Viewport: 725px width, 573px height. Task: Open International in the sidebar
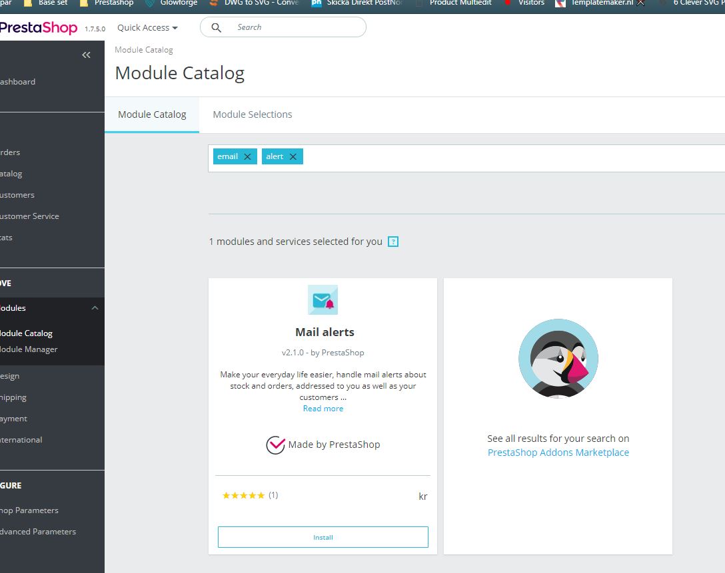(x=21, y=439)
